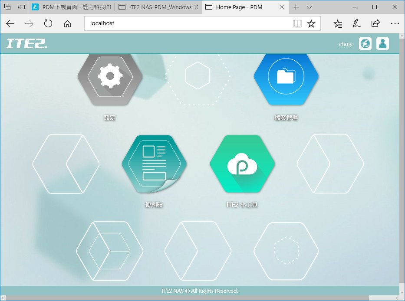Image resolution: width=405 pixels, height=301 pixels.
Task: Click the vertical scrollbar down arrow
Action: click(402, 293)
